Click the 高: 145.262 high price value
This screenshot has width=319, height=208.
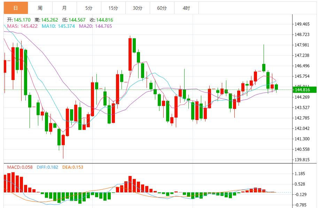[46, 20]
